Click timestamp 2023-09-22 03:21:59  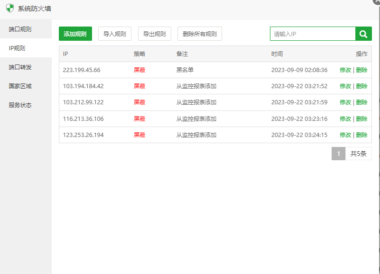point(299,102)
